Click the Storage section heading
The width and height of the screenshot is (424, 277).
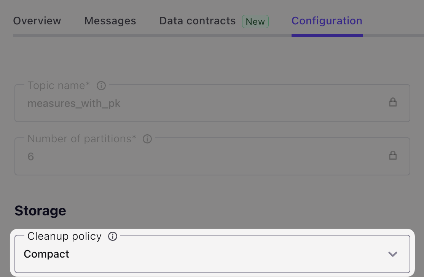[x=40, y=211]
